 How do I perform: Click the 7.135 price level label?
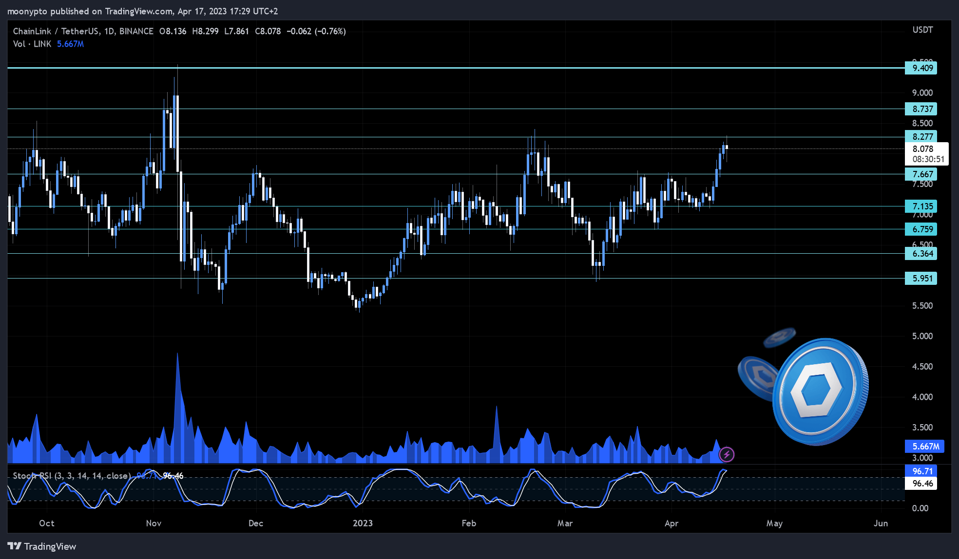tap(921, 206)
